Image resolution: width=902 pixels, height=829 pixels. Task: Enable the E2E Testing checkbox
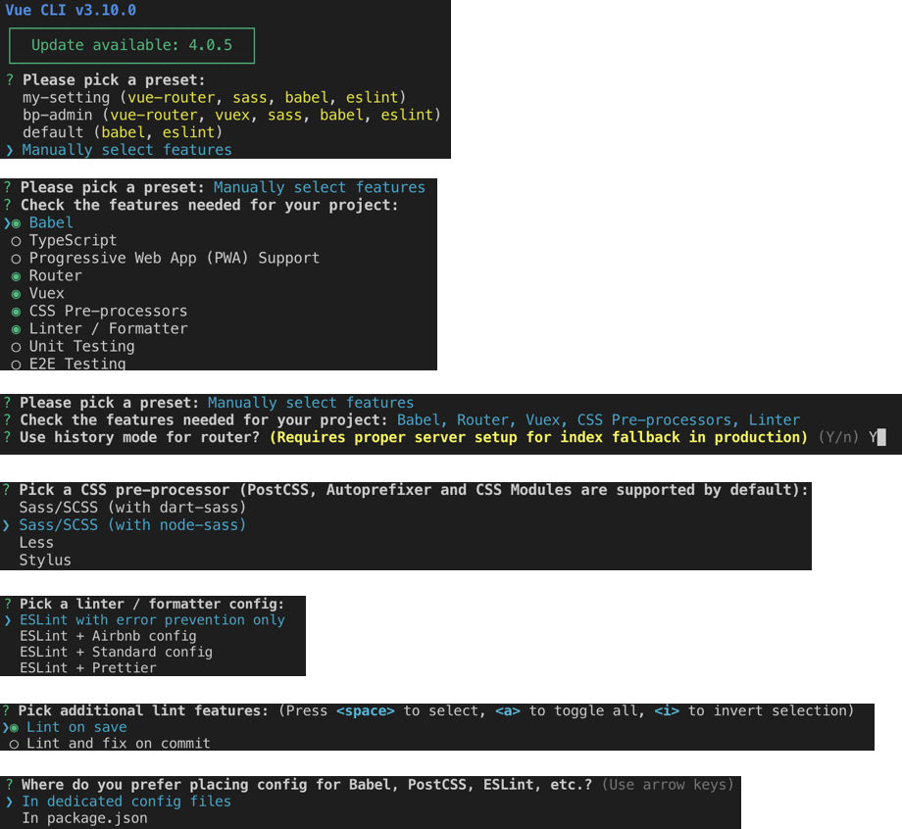click(16, 365)
